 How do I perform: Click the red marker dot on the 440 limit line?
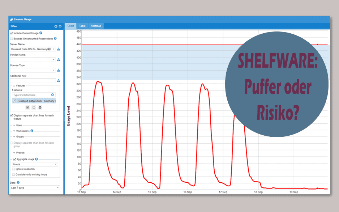(317, 44)
